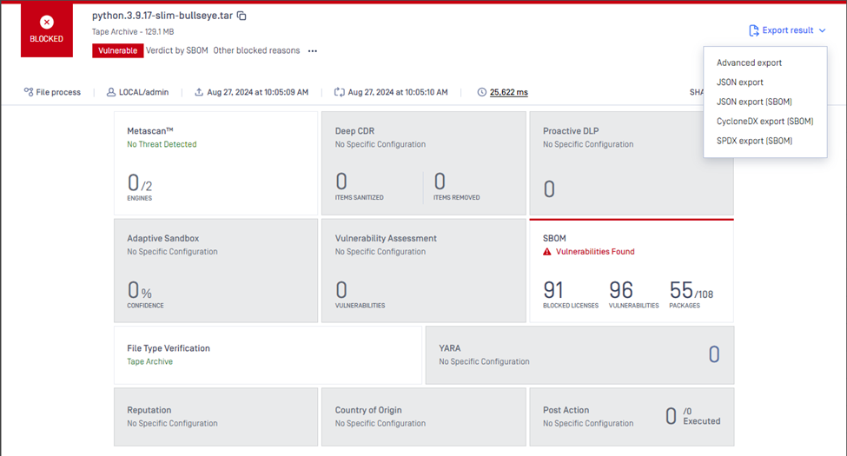The width and height of the screenshot is (847, 456).
Task: Click the Vulnerable verdict badge
Action: point(116,50)
